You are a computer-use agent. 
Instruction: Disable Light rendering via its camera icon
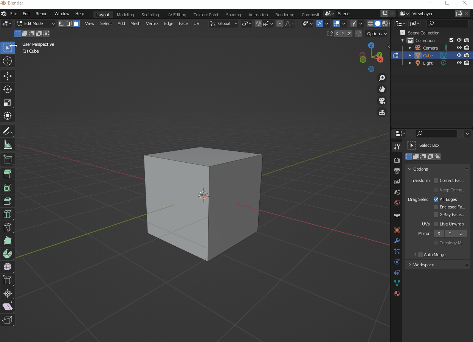pyautogui.click(x=467, y=63)
